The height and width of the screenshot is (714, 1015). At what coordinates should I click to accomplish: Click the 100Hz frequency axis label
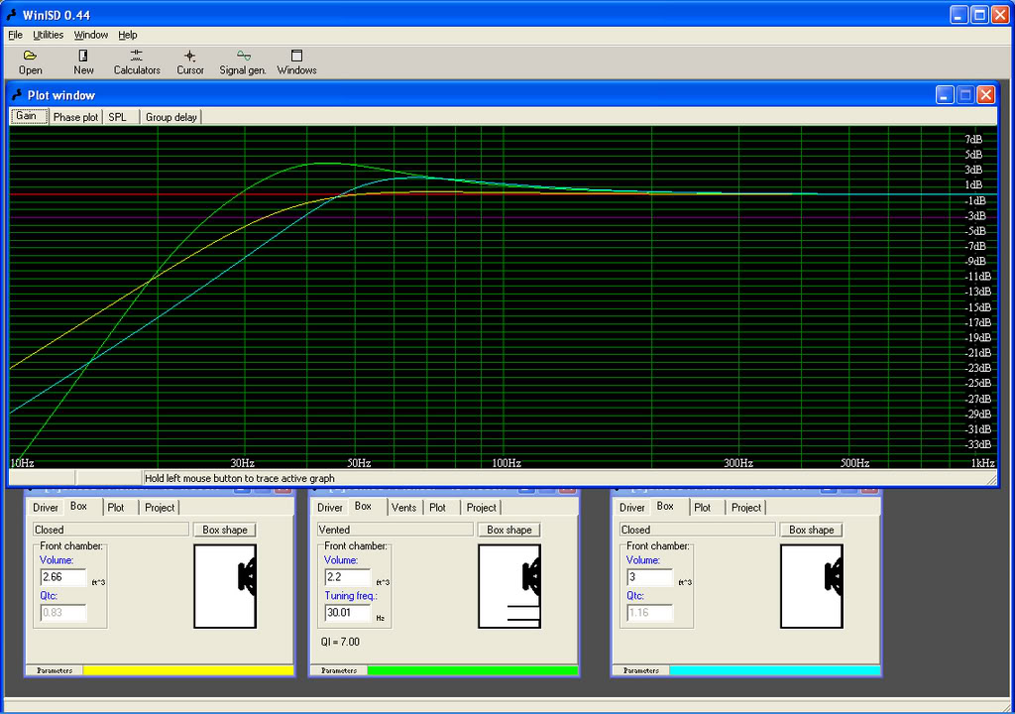click(x=507, y=463)
